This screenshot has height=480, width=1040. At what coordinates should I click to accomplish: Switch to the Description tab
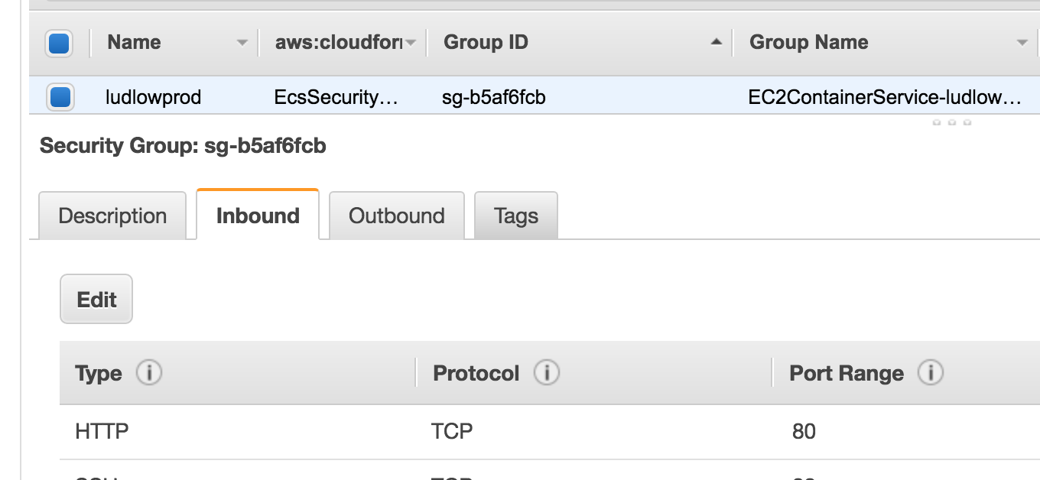[112, 216]
